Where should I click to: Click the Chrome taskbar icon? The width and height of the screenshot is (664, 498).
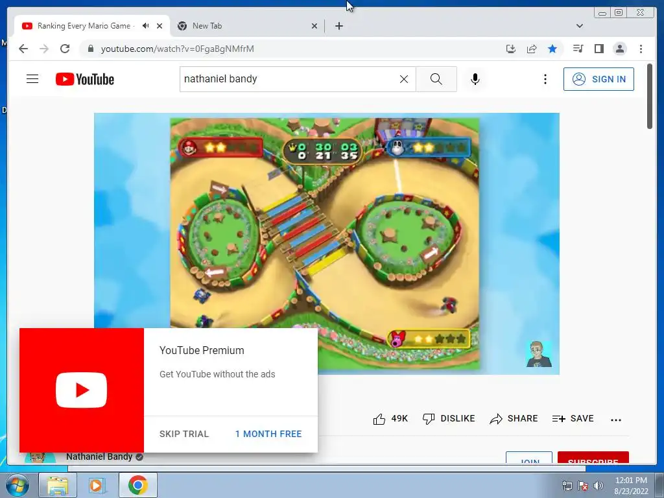137,485
